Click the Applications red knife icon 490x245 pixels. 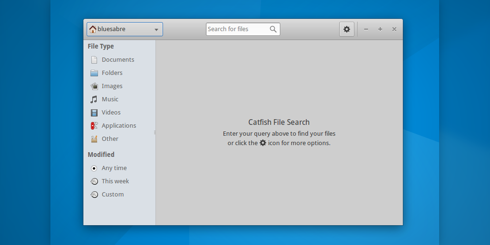(94, 126)
